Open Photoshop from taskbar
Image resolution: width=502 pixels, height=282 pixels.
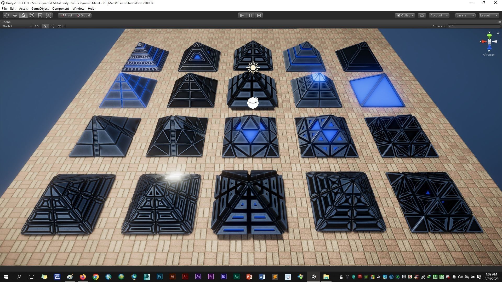(x=159, y=277)
